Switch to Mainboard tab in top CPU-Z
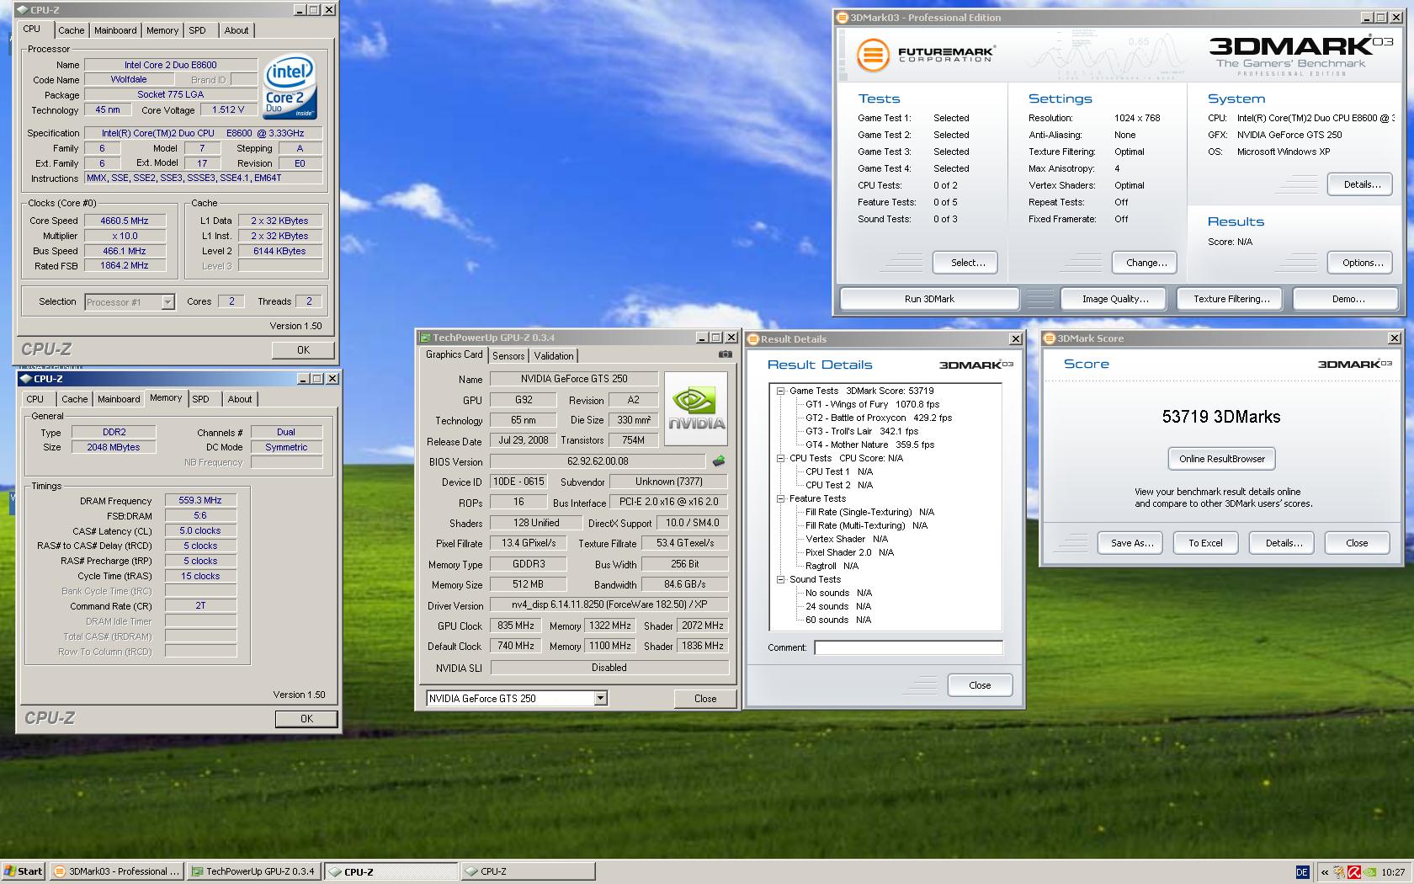The image size is (1414, 884). click(x=115, y=30)
